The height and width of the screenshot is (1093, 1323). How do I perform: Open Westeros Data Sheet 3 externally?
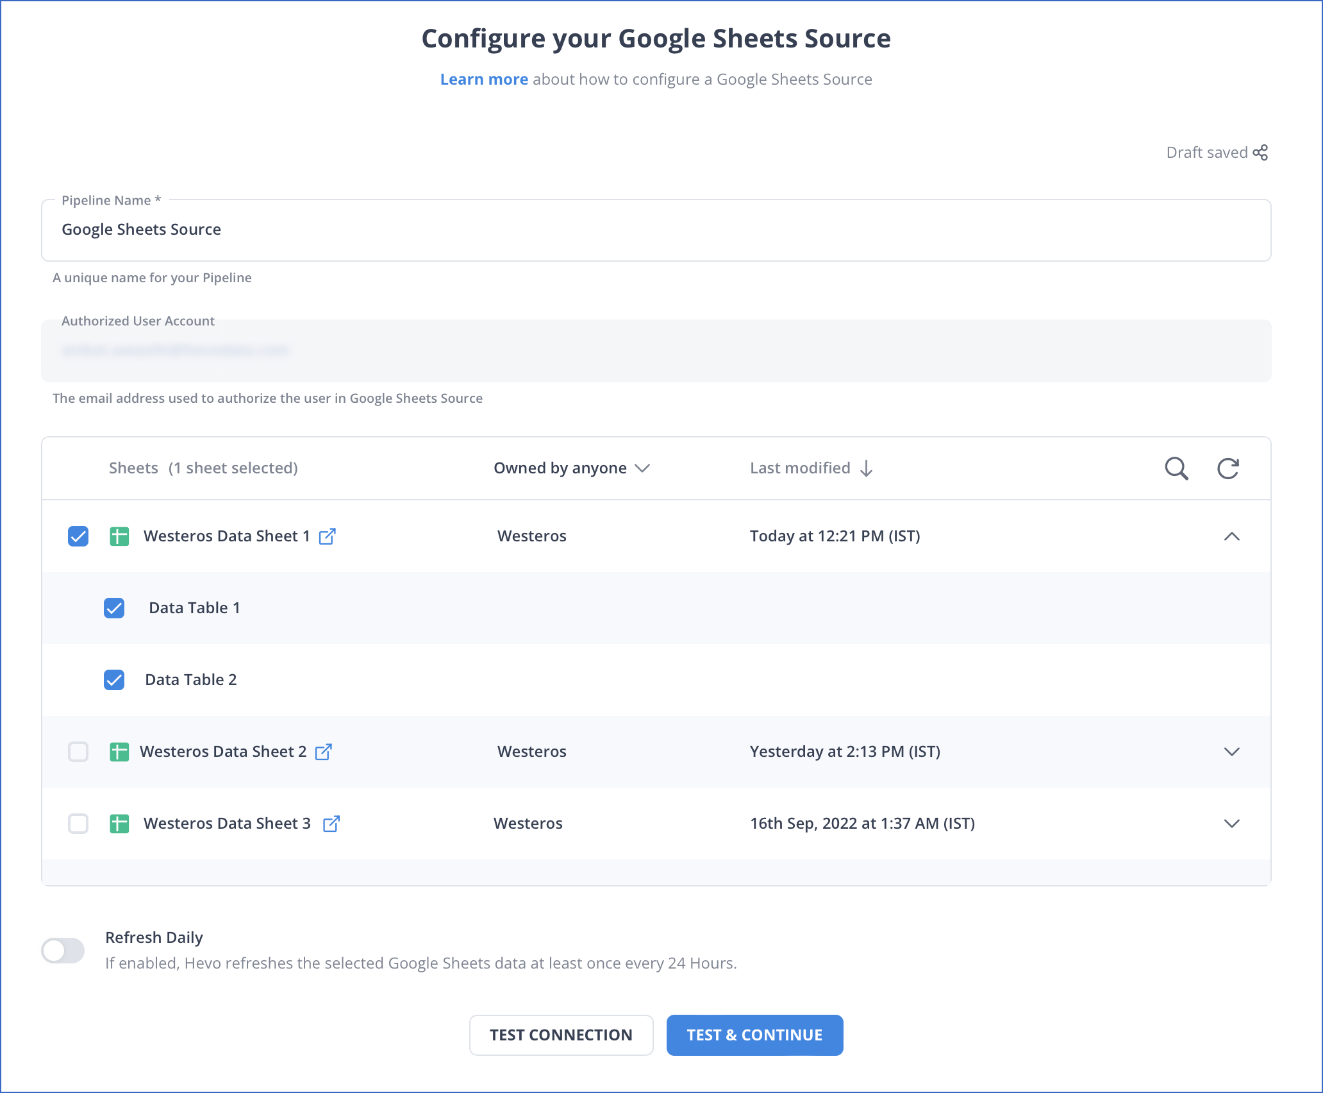pyautogui.click(x=331, y=824)
